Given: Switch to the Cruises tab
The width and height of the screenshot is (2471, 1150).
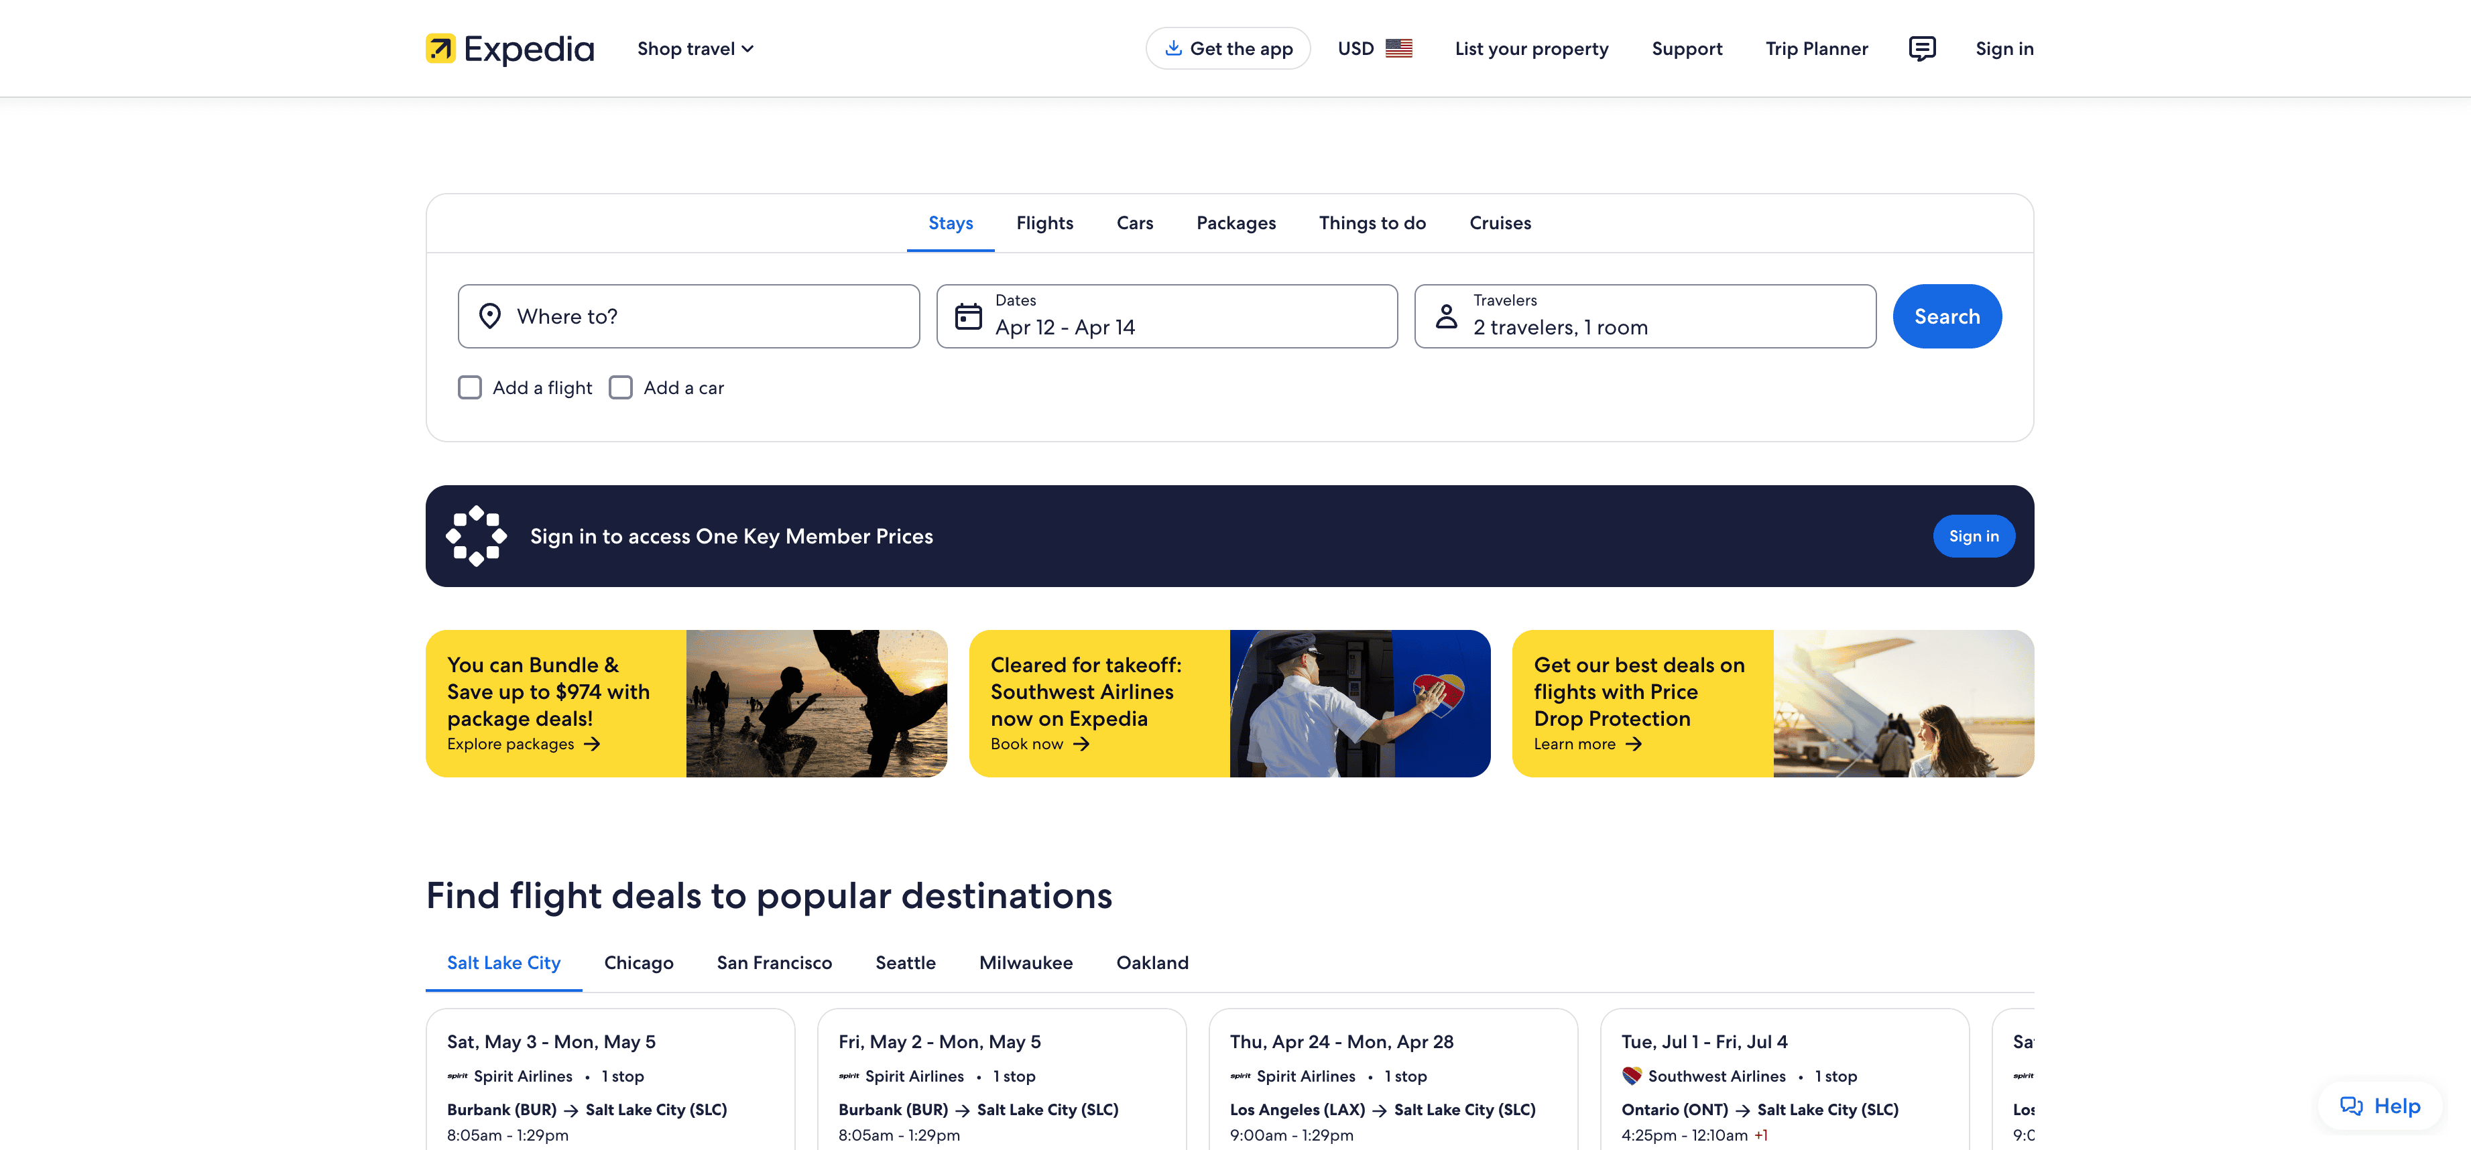Looking at the screenshot, I should tap(1500, 222).
